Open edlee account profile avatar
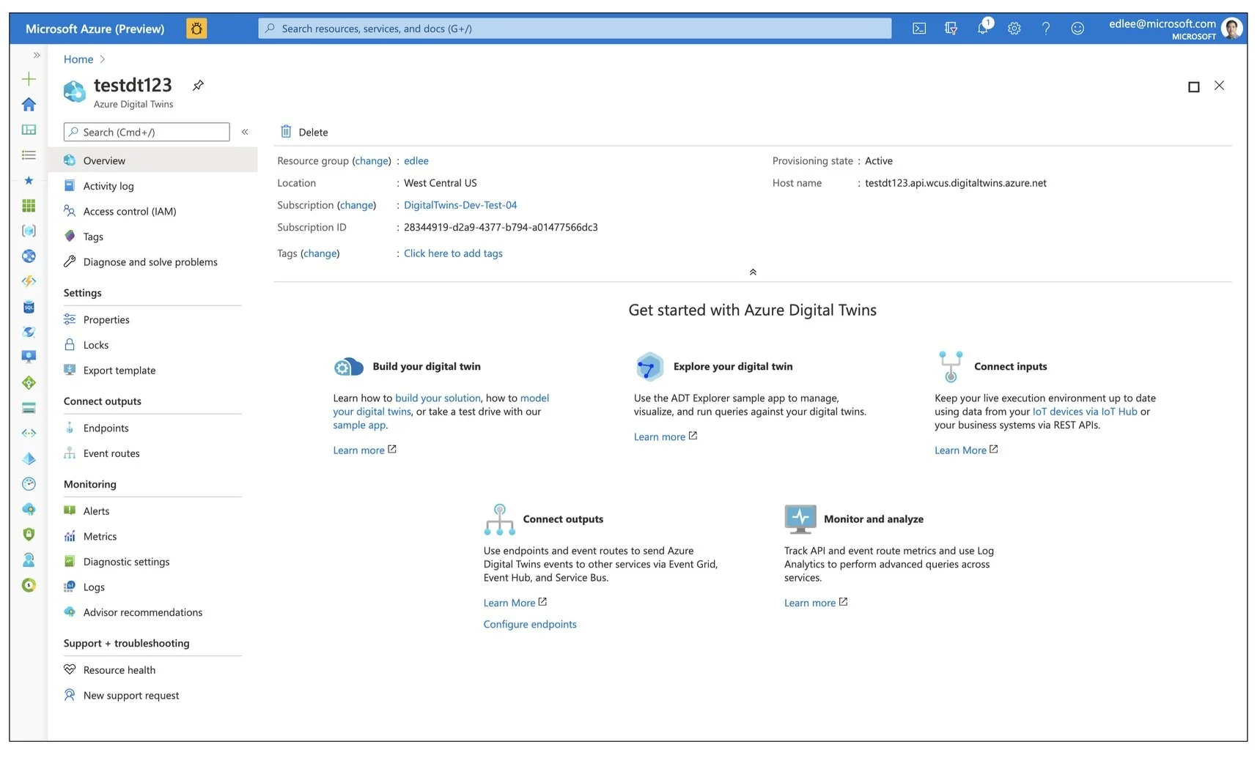Viewport: 1260px width, 758px height. pos(1232,29)
